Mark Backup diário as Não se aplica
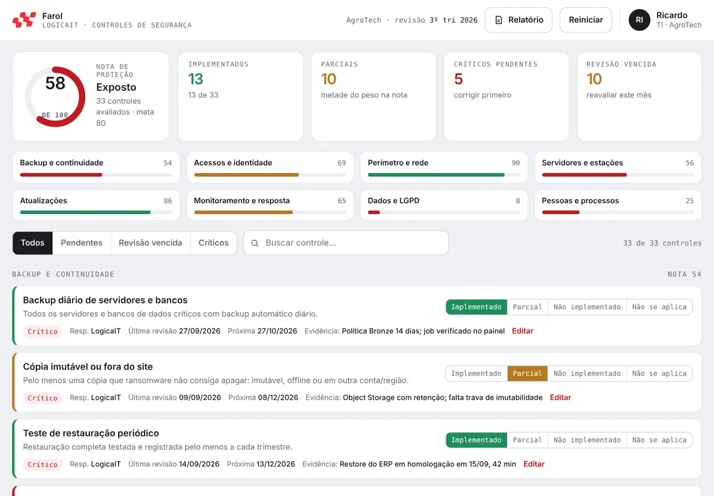The width and height of the screenshot is (714, 496). click(660, 307)
